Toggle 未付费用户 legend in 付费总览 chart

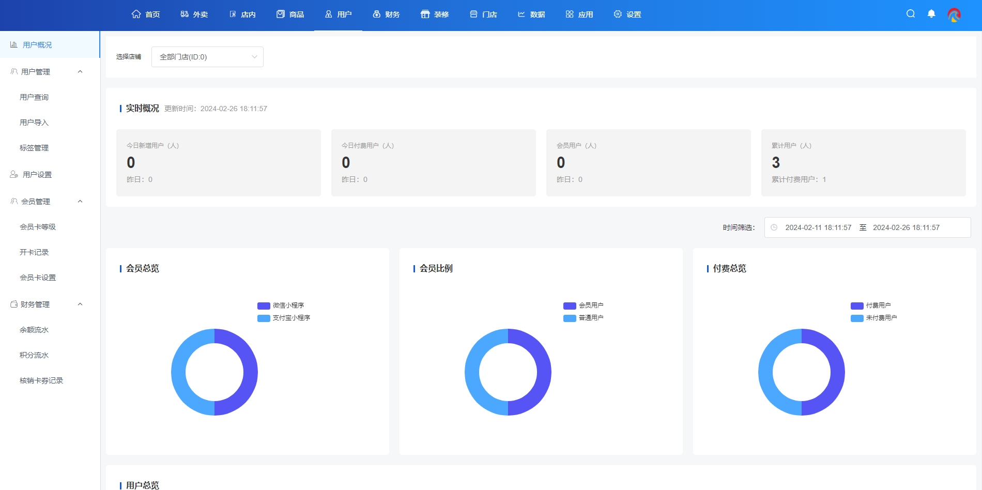(x=874, y=318)
